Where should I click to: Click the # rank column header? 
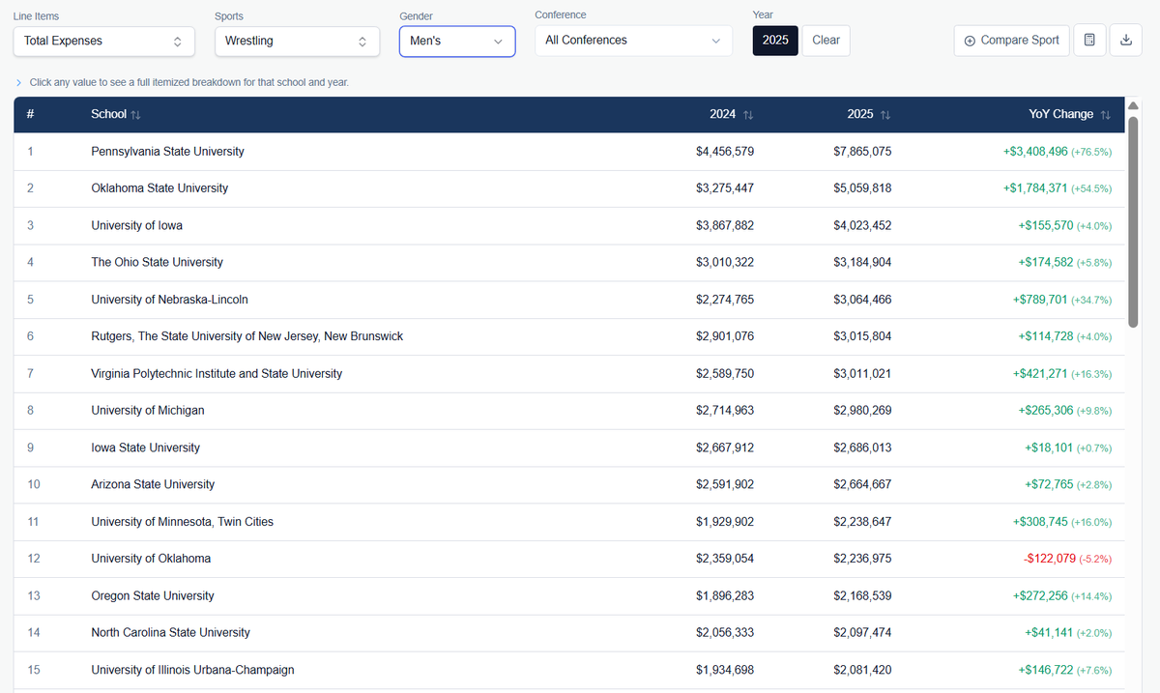tap(31, 114)
